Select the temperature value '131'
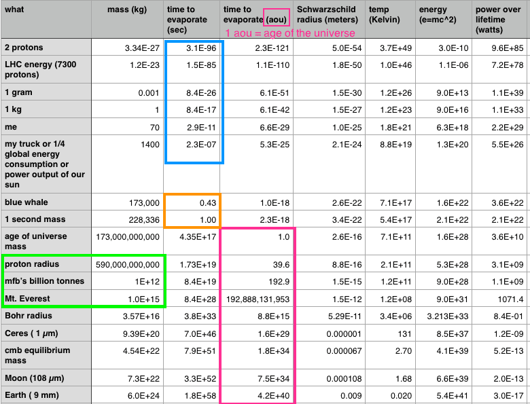Viewport: 530px width, 404px height. tap(391, 333)
